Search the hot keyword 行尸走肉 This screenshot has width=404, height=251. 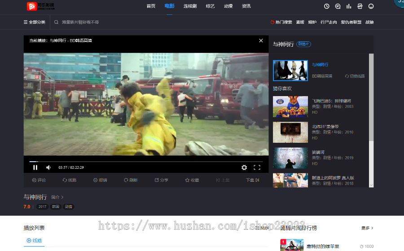pyautogui.click(x=329, y=22)
